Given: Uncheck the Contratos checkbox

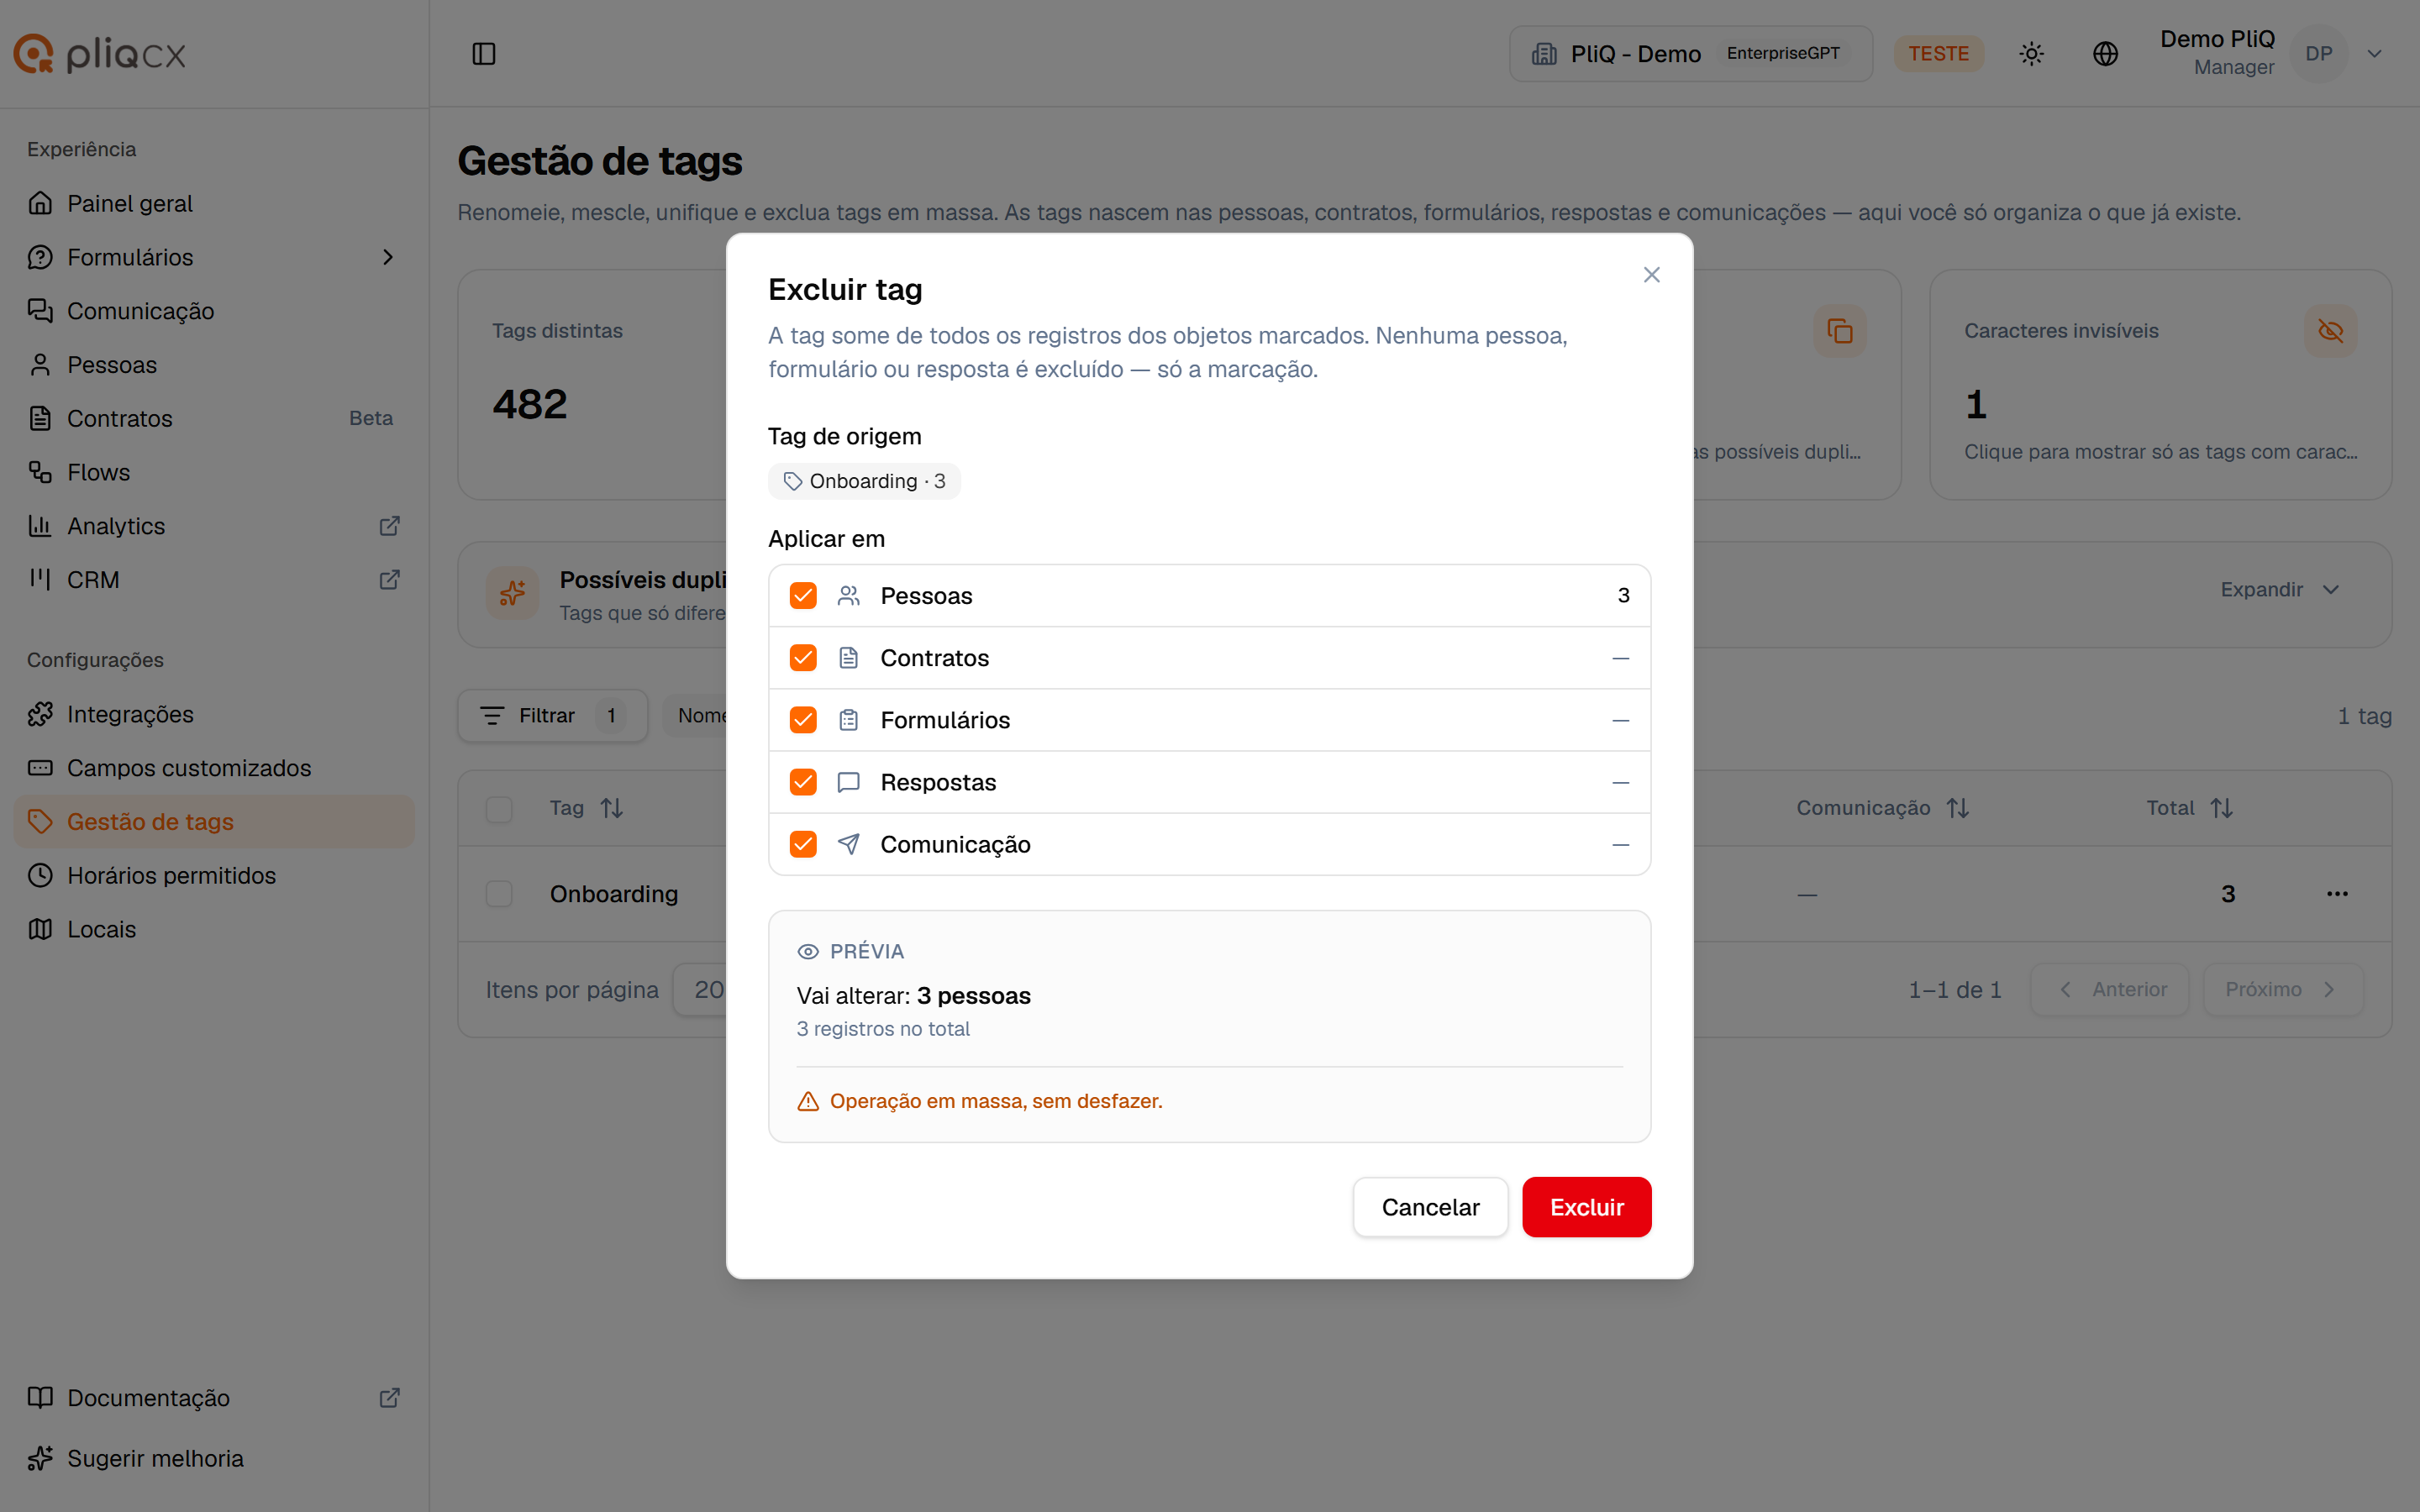Looking at the screenshot, I should point(803,658).
